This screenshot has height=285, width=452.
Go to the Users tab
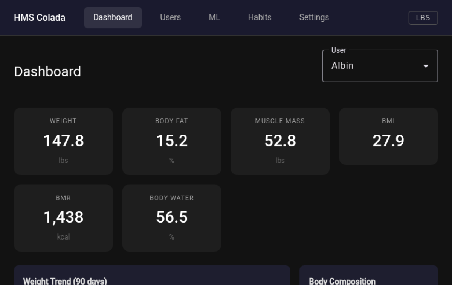170,18
